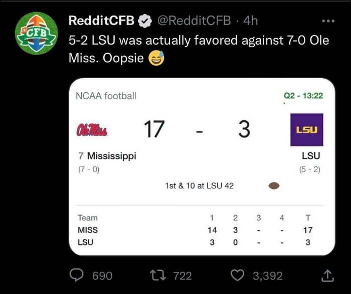Open the three-dot more options menu
Screen dimensions: 351x294
328,21
